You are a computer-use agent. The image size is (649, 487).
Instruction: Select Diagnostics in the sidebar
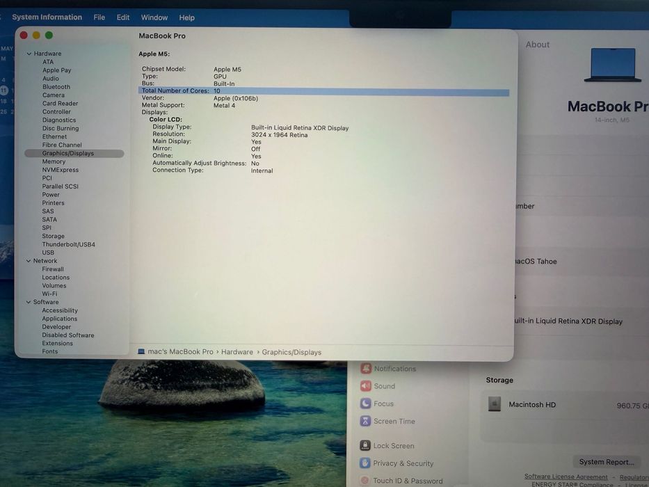pos(58,120)
